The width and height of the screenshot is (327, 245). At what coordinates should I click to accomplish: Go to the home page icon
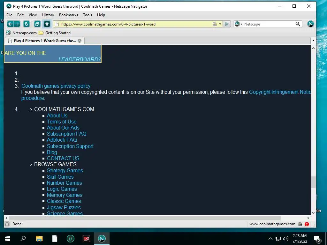[47, 24]
